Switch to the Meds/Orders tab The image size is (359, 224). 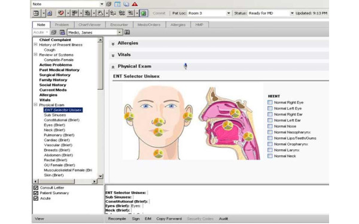[149, 24]
